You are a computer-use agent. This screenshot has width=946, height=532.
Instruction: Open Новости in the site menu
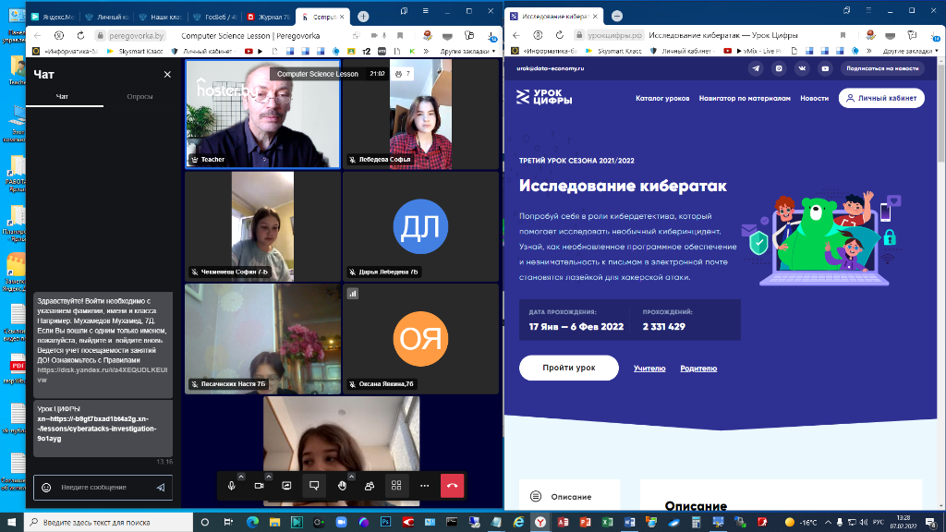(x=815, y=98)
